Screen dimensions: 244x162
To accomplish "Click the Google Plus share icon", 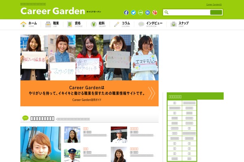I will 155,13.
